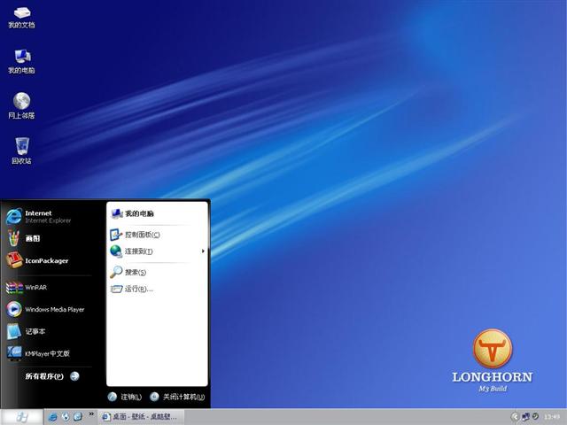Expand 所有程序(P) all programs list
567x425 pixels.
click(x=52, y=376)
